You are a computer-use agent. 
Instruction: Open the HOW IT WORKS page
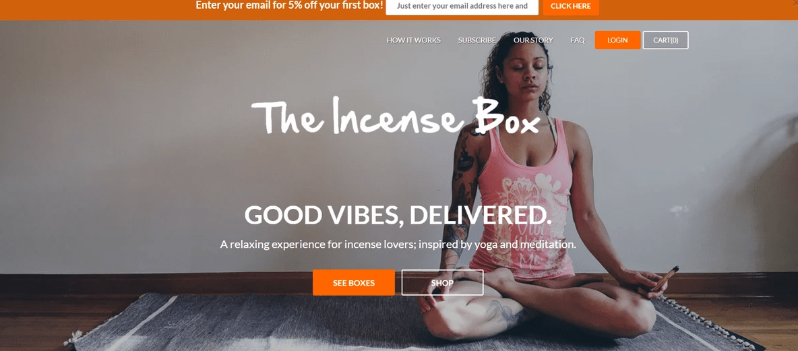coord(413,40)
